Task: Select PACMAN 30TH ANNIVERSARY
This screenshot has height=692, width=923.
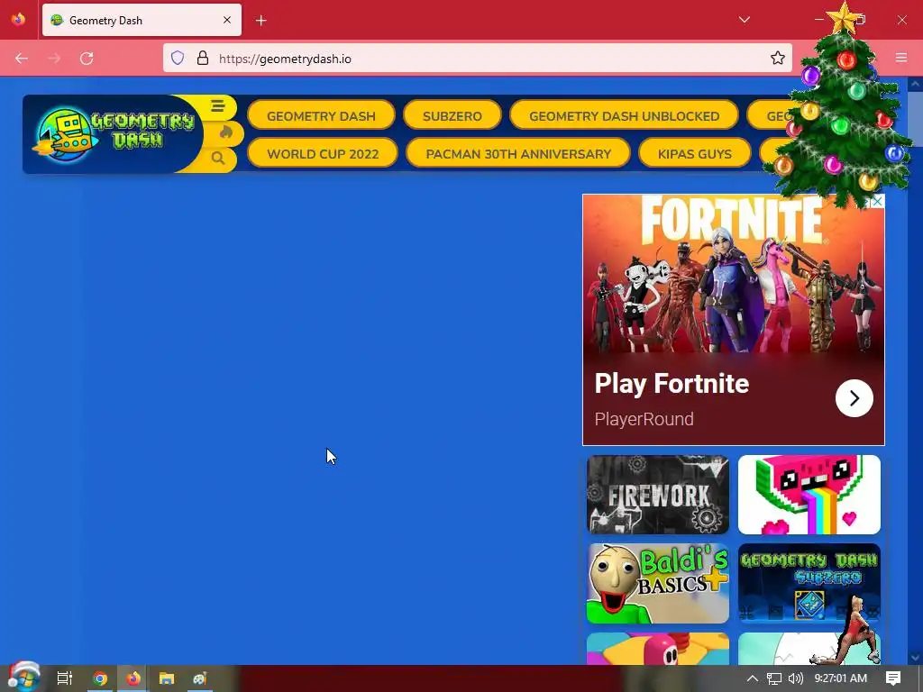Action: pyautogui.click(x=518, y=153)
